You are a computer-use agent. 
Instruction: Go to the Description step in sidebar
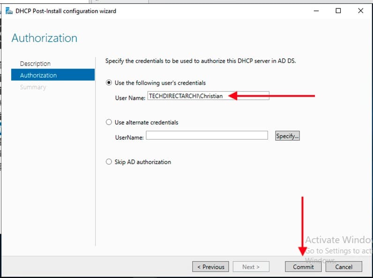tap(35, 64)
